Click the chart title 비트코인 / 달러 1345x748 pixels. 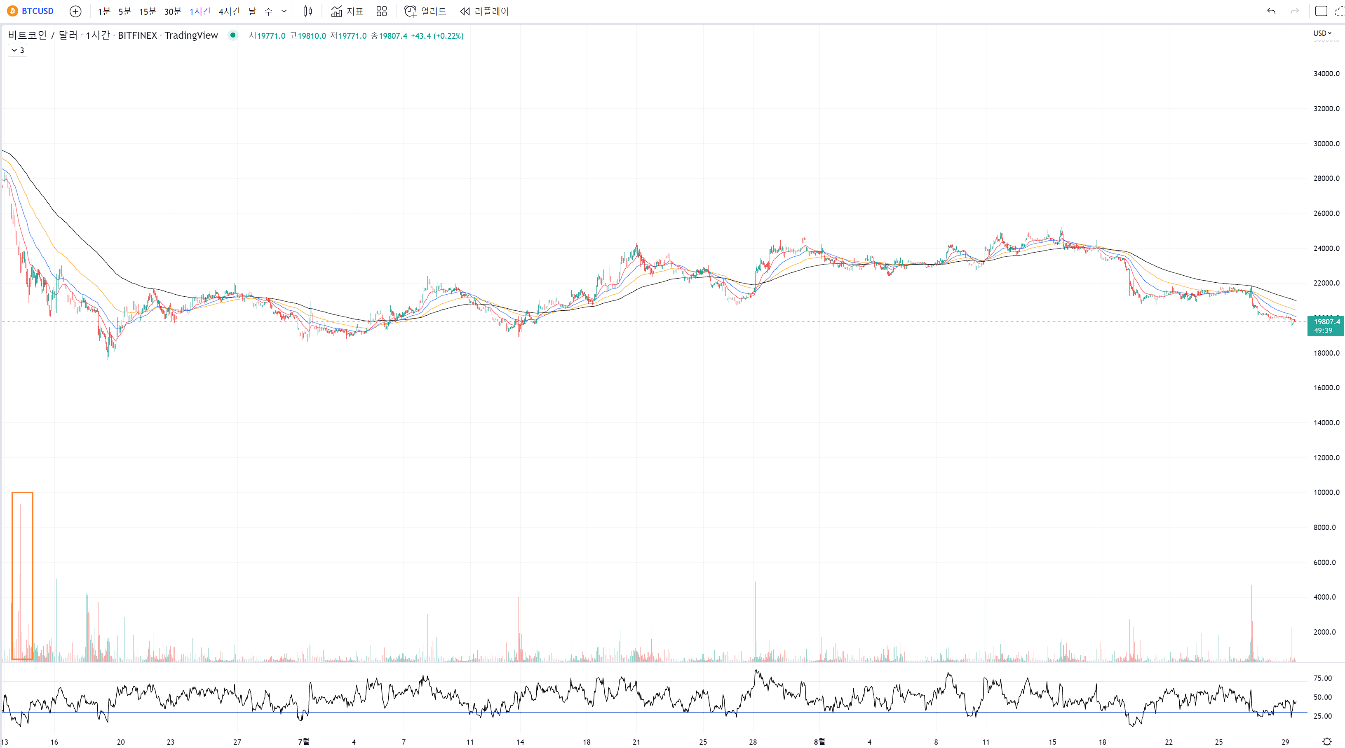[43, 35]
